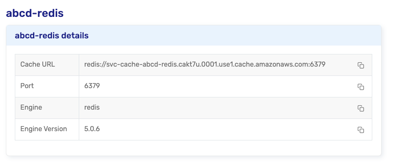Screen dimensions: 393x167
Task: Copy the Engine Version 5.0.6
Action: [361, 129]
